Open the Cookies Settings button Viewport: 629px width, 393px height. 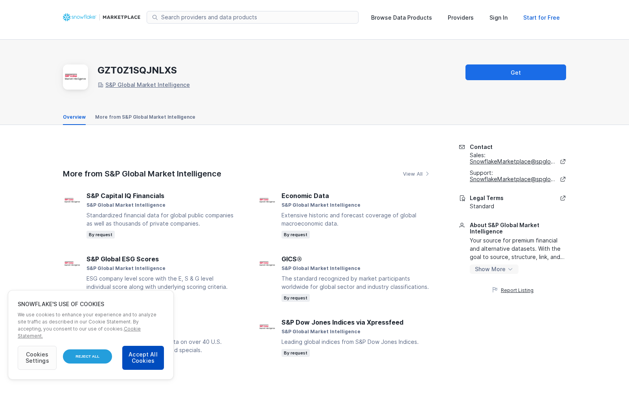click(37, 358)
